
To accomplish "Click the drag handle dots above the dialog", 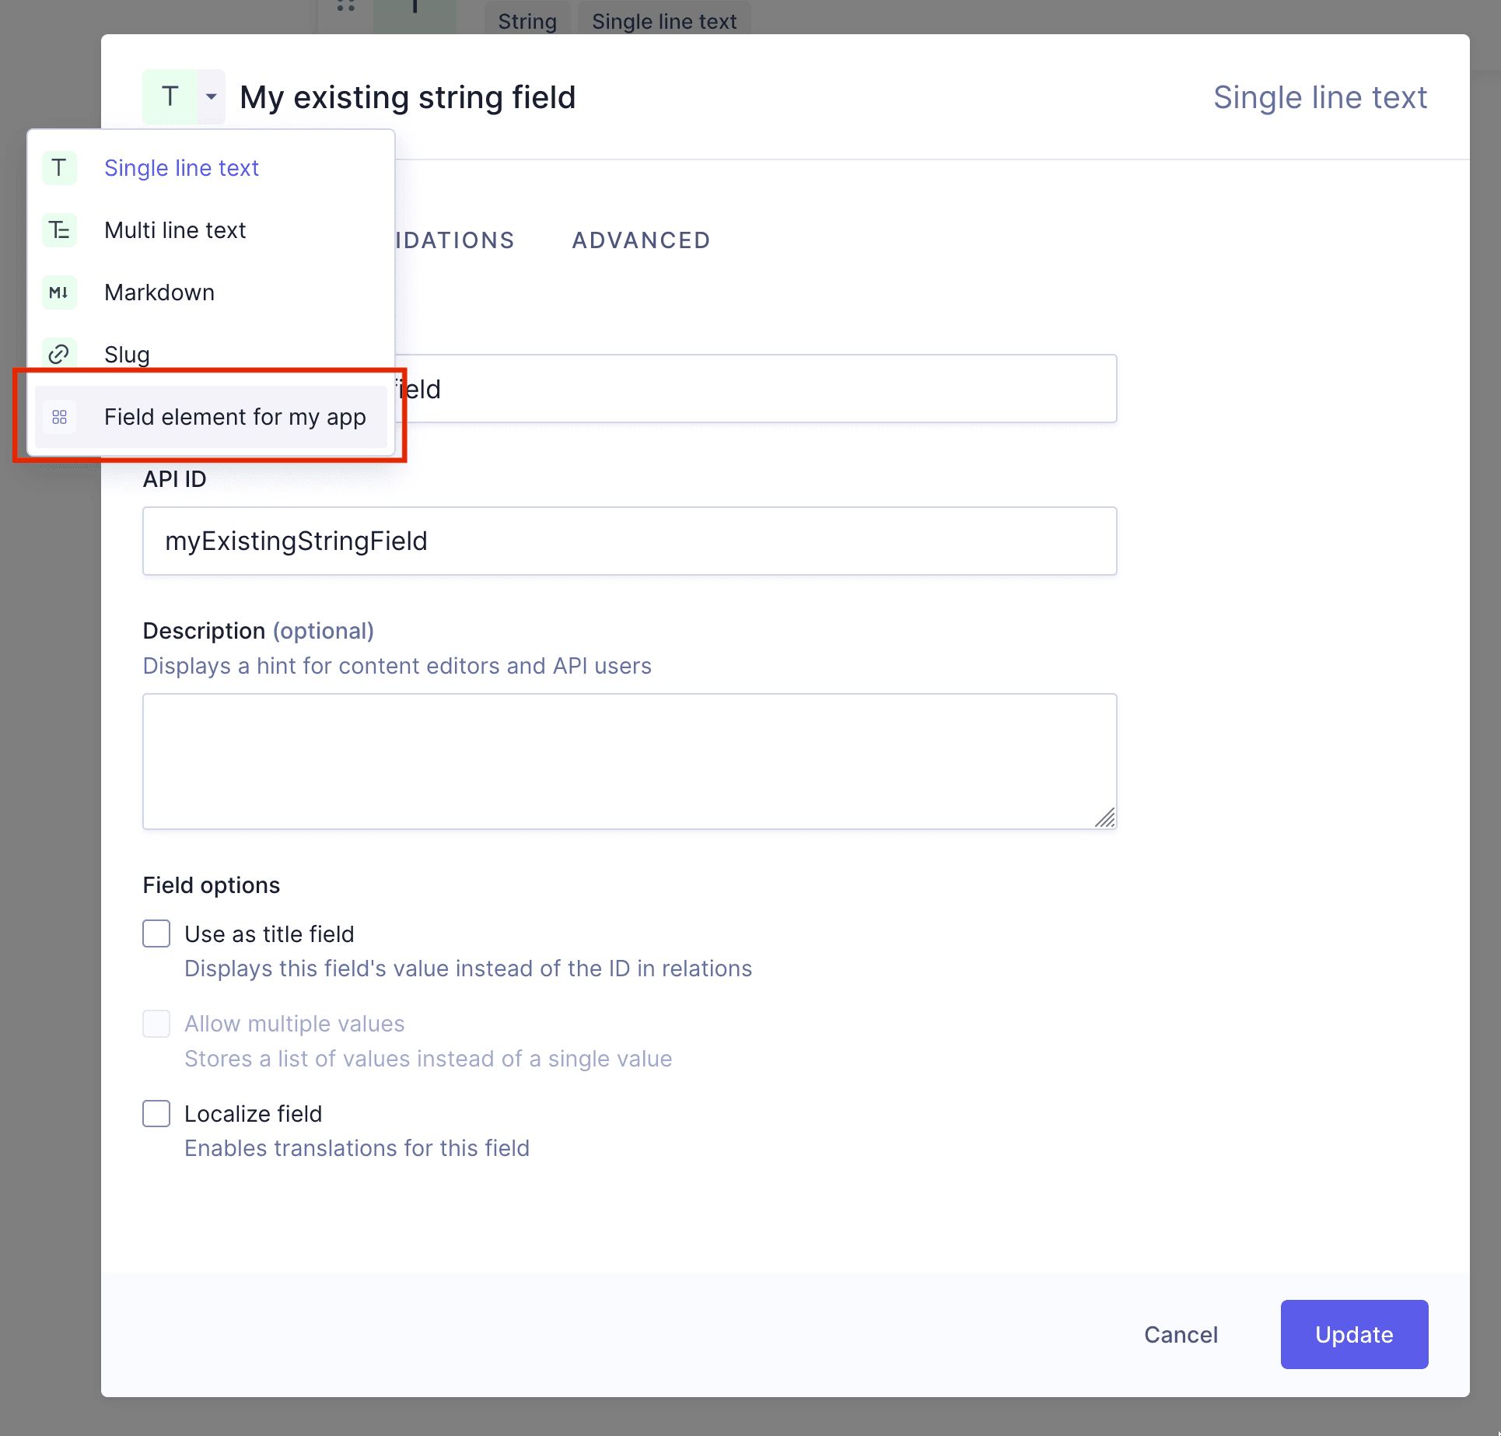I will pyautogui.click(x=345, y=8).
